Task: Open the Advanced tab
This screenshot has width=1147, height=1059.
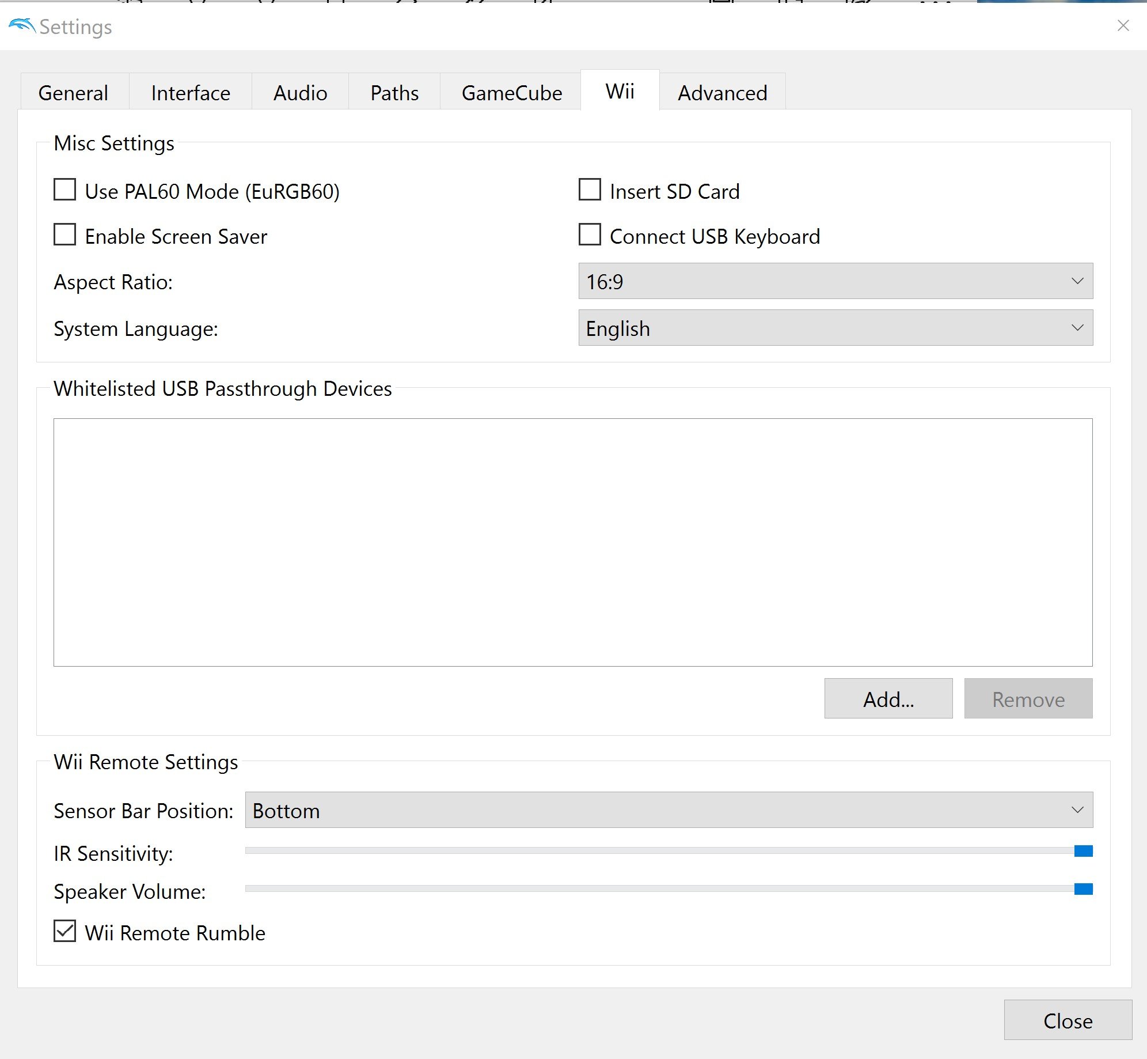Action: click(x=722, y=93)
